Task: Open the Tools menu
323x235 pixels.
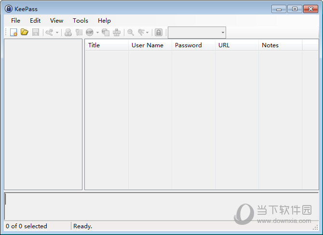Action: (x=81, y=21)
